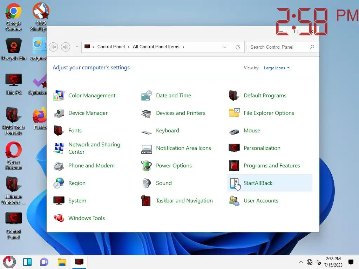Open the Device Manager icon
This screenshot has height=269, width=359.
tap(59, 113)
